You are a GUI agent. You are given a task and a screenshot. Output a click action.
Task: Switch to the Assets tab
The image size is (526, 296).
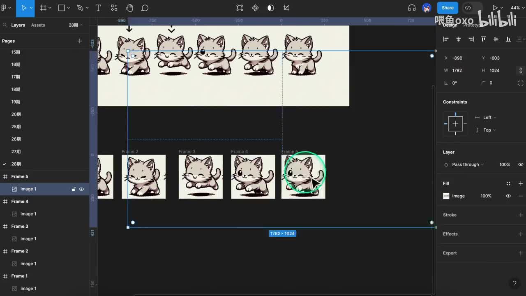pyautogui.click(x=38, y=25)
